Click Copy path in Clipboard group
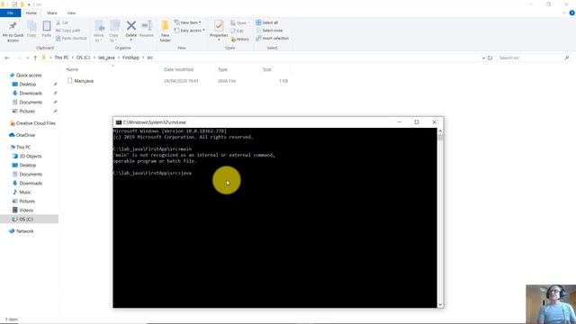This screenshot has width=576, height=324. point(68,31)
